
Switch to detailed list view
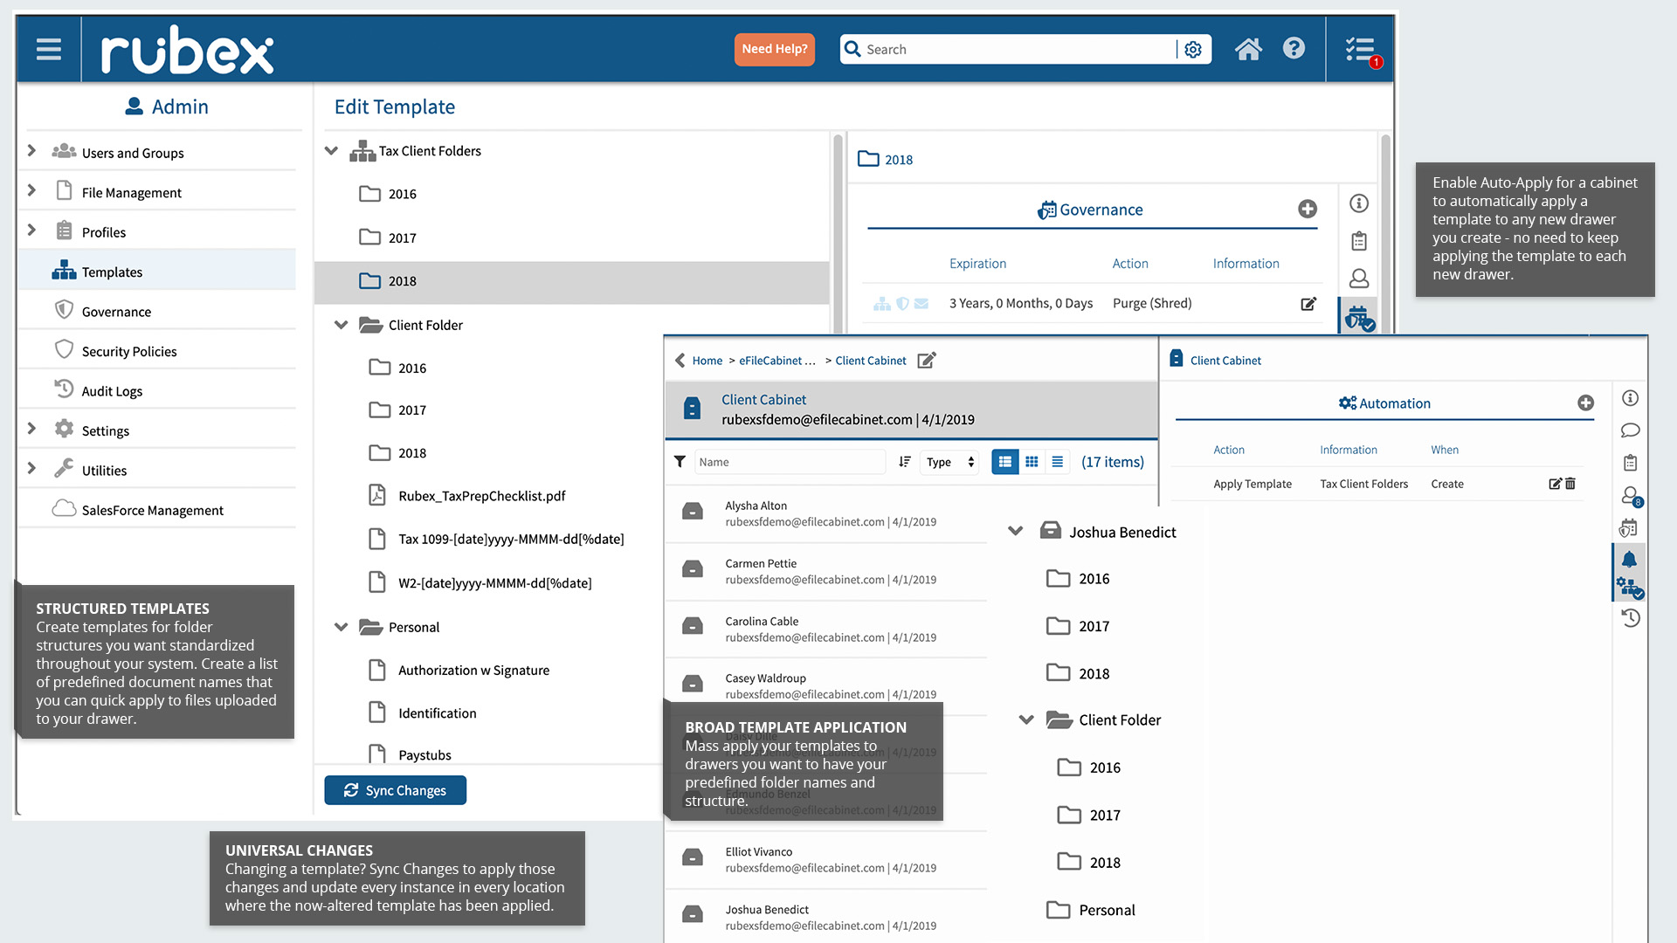pyautogui.click(x=1004, y=462)
